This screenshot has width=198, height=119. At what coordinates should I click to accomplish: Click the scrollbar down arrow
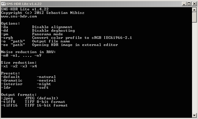194,115
